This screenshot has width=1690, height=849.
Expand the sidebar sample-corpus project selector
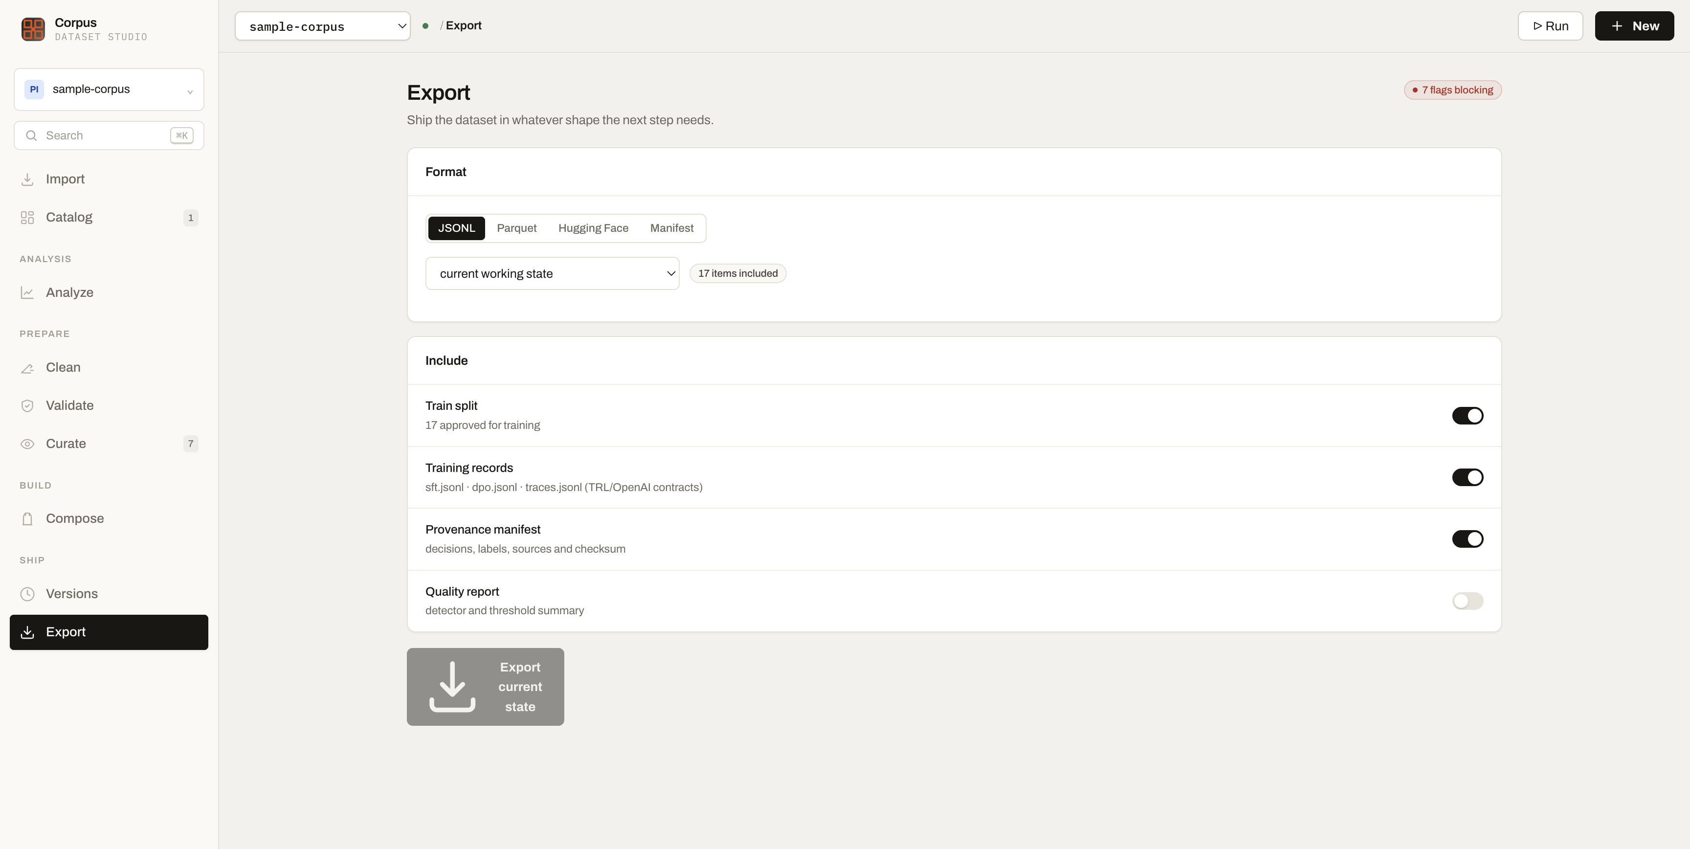109,89
